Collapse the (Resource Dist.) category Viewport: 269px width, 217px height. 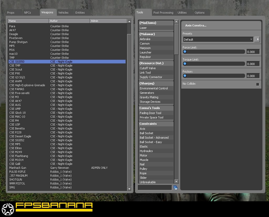(x=156, y=63)
